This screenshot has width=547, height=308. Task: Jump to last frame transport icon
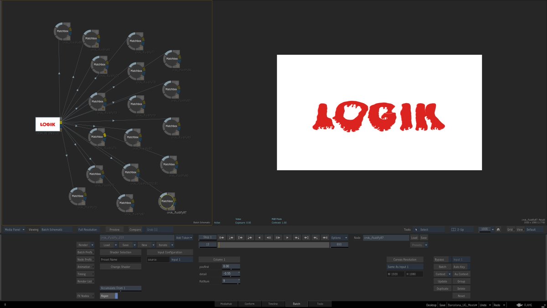(x=325, y=237)
